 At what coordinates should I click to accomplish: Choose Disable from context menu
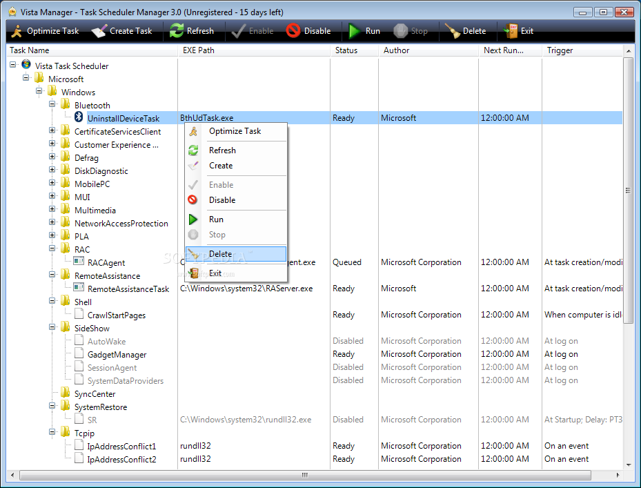236,200
